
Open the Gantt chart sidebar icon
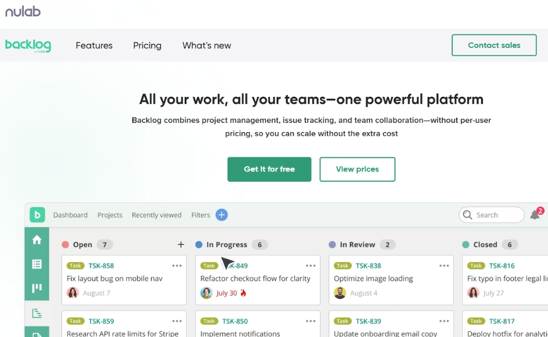[x=37, y=313]
